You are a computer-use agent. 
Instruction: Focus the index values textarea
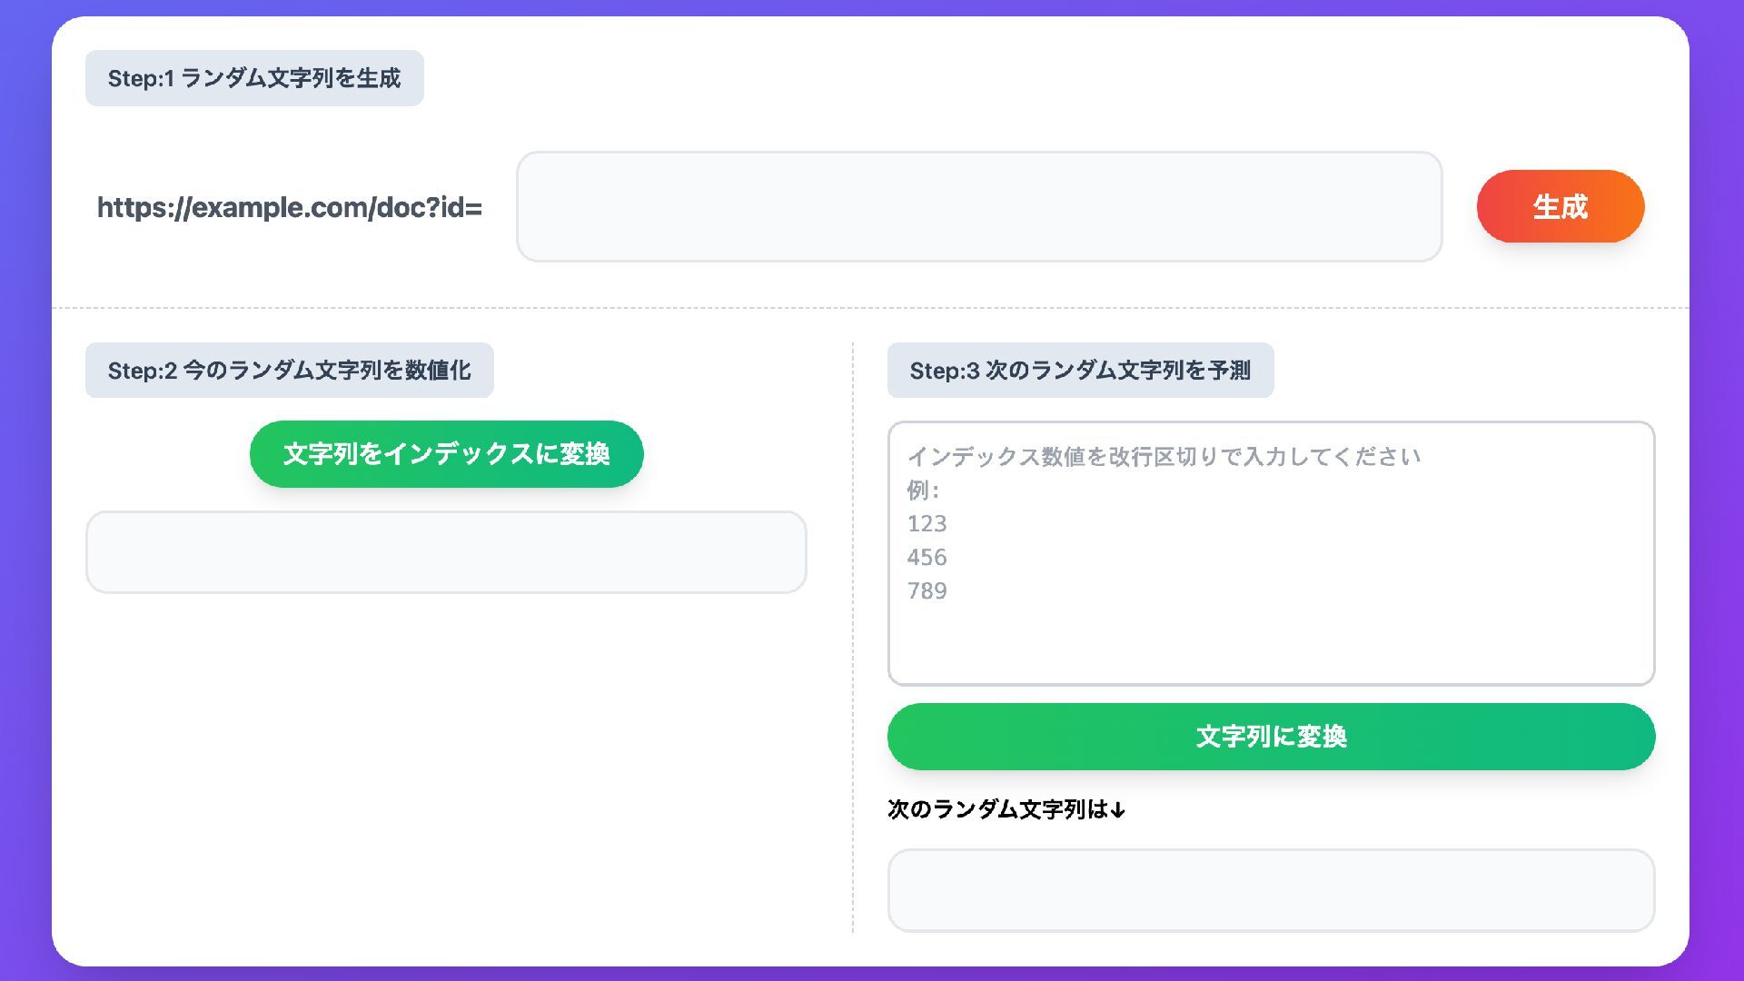1272,636
